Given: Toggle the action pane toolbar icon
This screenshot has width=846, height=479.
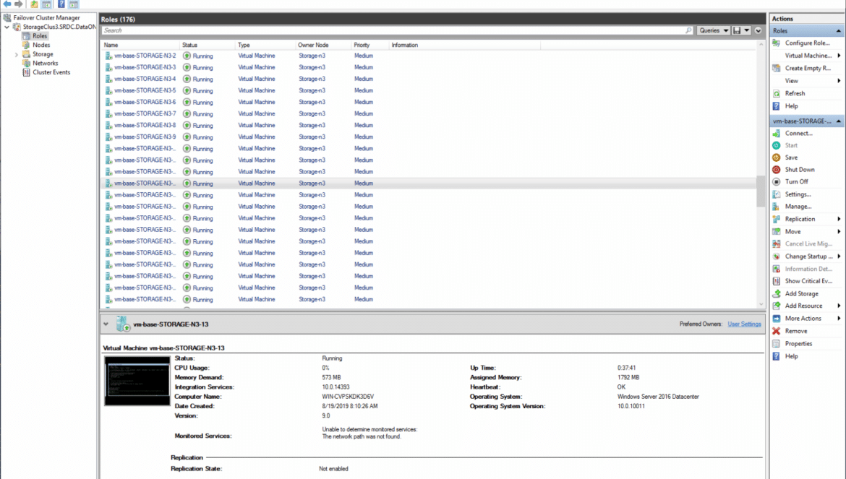Looking at the screenshot, I should click(x=74, y=4).
